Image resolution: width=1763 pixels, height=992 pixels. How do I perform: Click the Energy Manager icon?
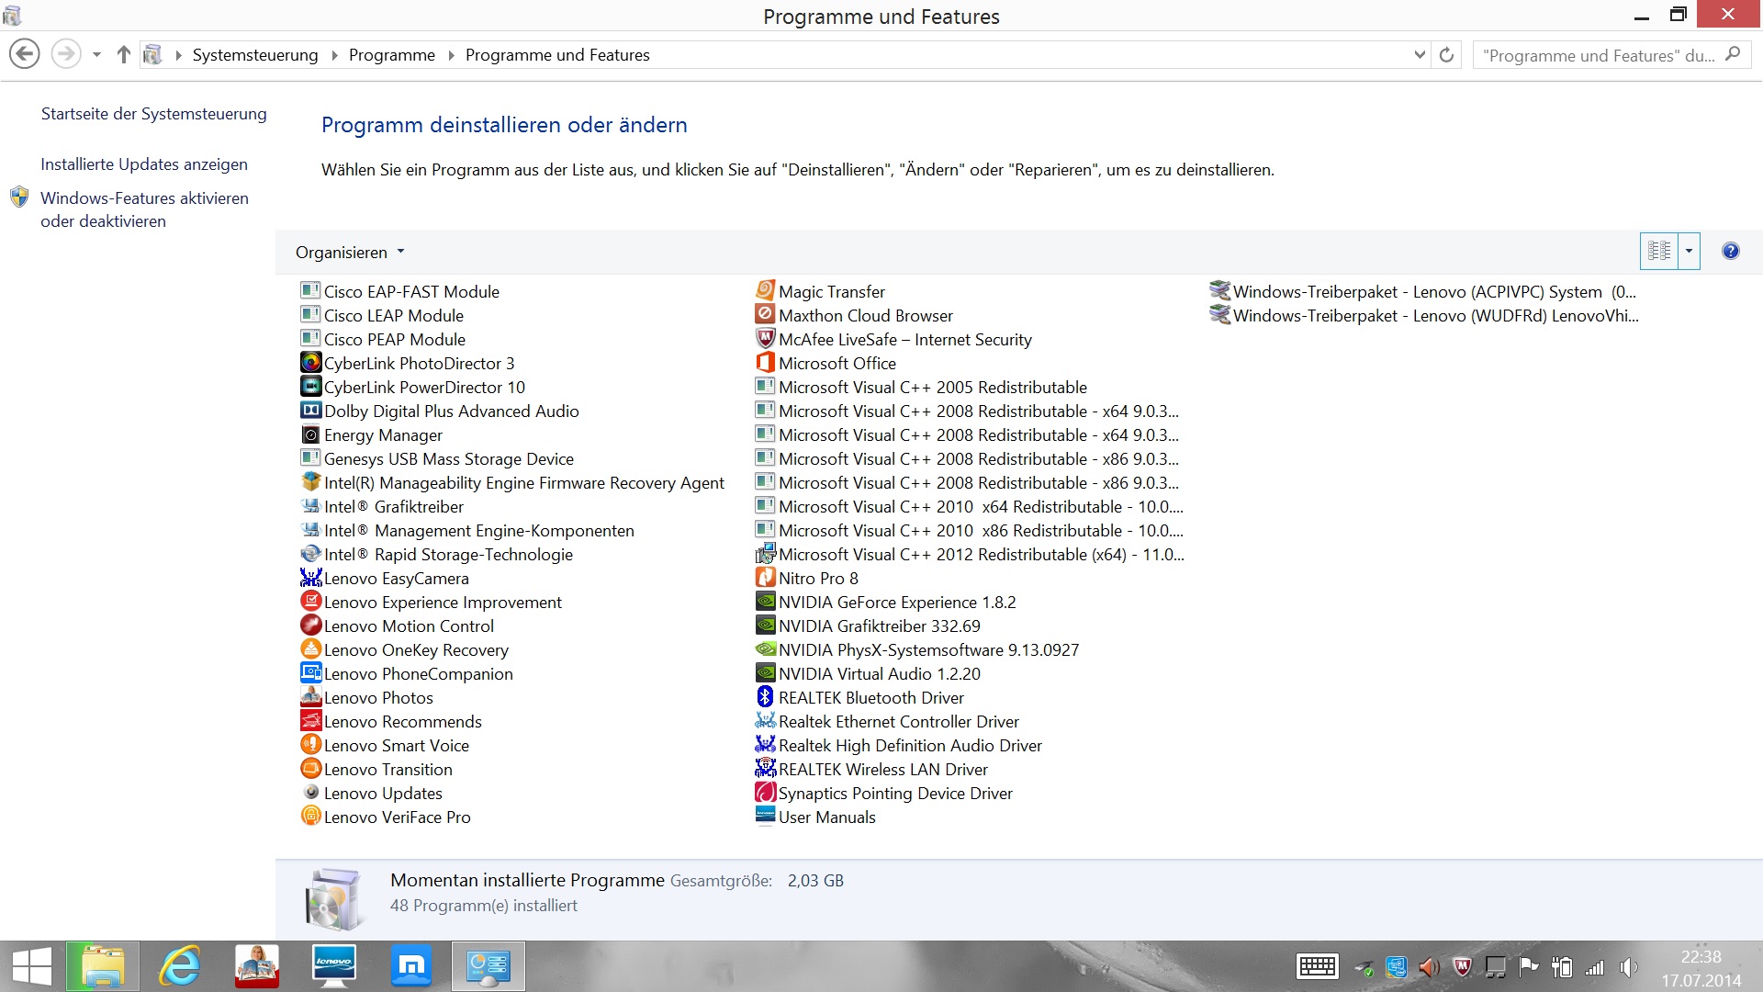coord(310,434)
